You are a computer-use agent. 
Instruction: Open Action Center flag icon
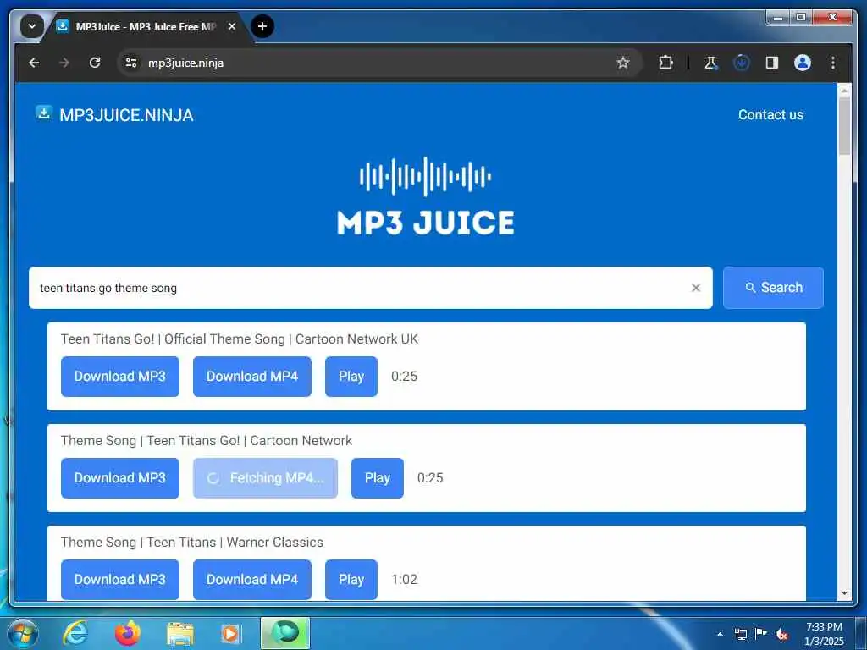(761, 634)
